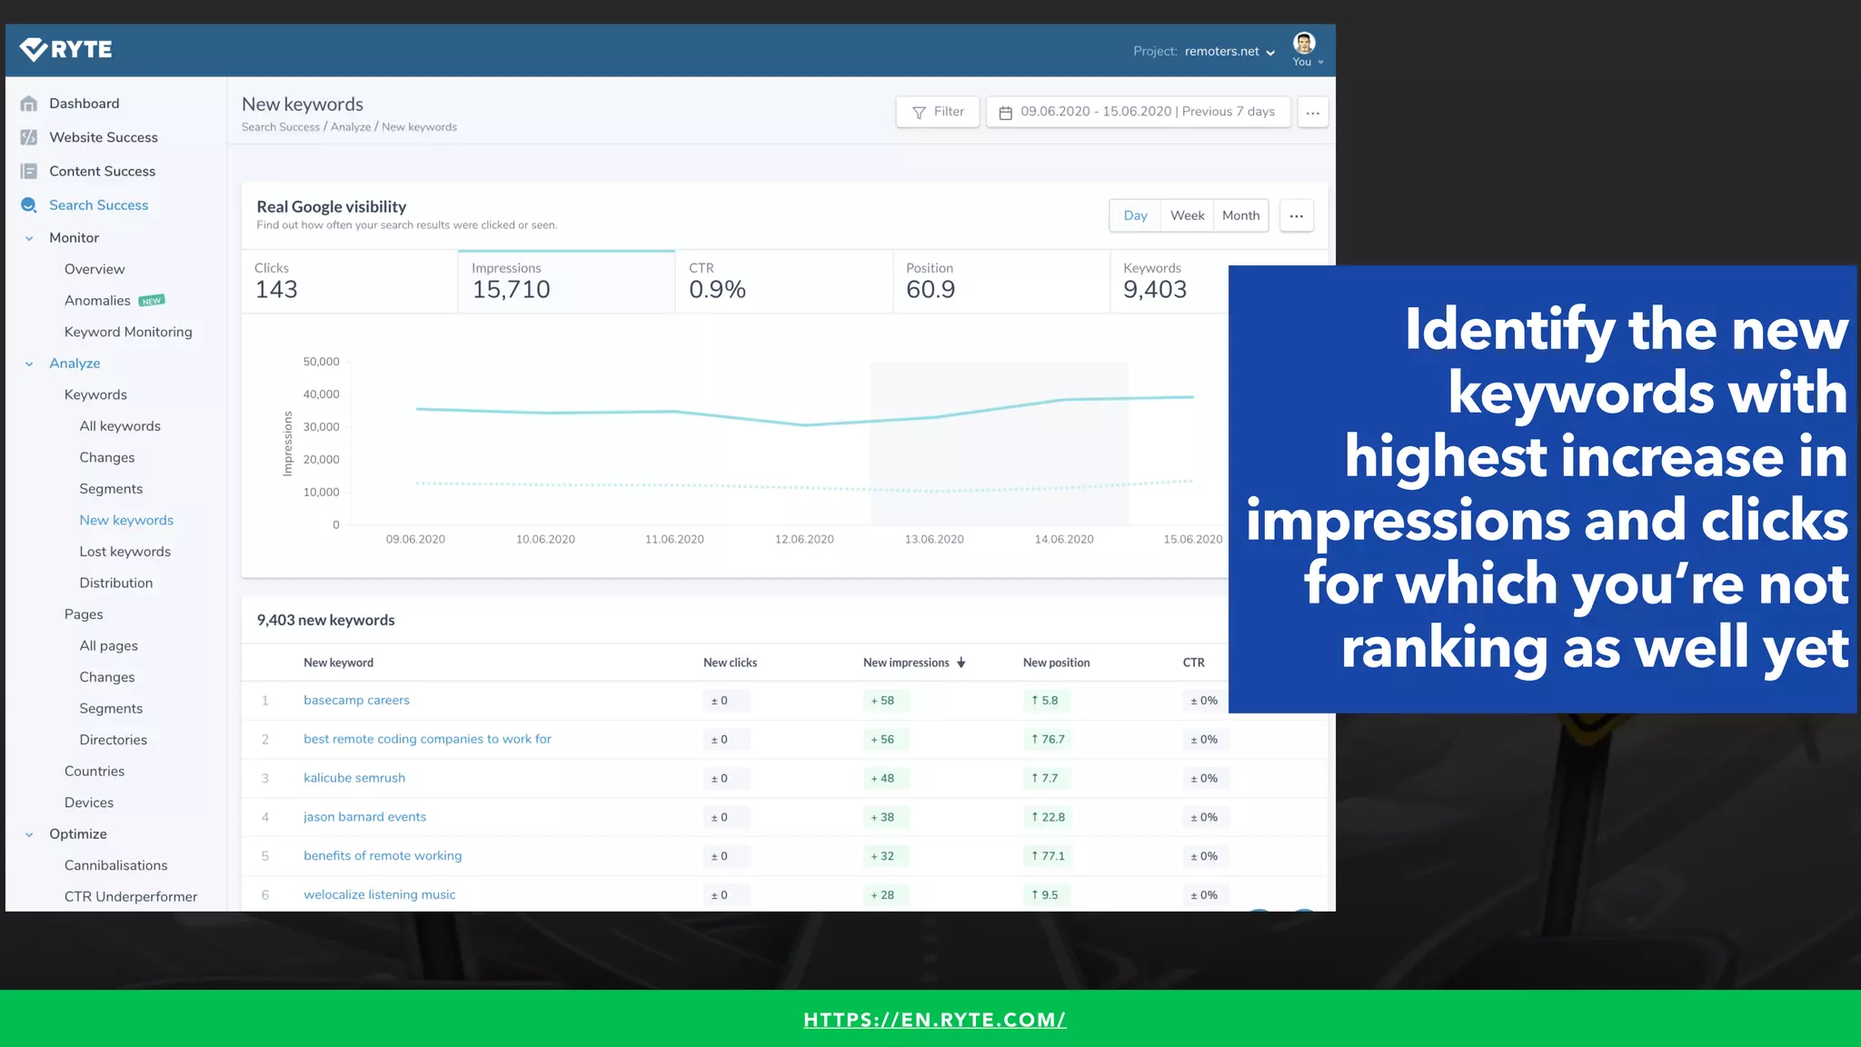Image resolution: width=1861 pixels, height=1047 pixels.
Task: Click the +58 impressions cell
Action: pyautogui.click(x=885, y=701)
